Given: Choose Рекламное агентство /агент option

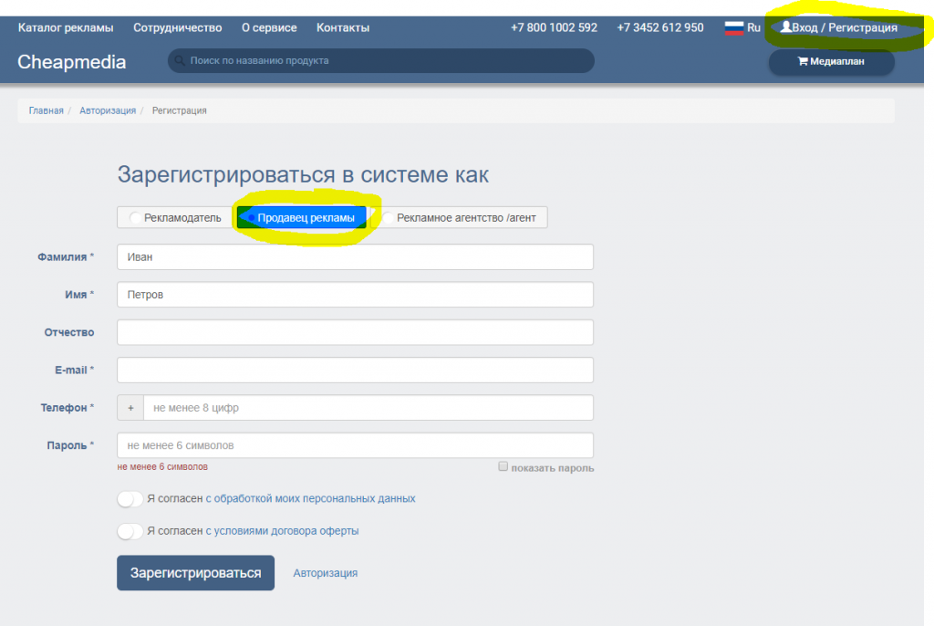Looking at the screenshot, I should click(x=389, y=218).
